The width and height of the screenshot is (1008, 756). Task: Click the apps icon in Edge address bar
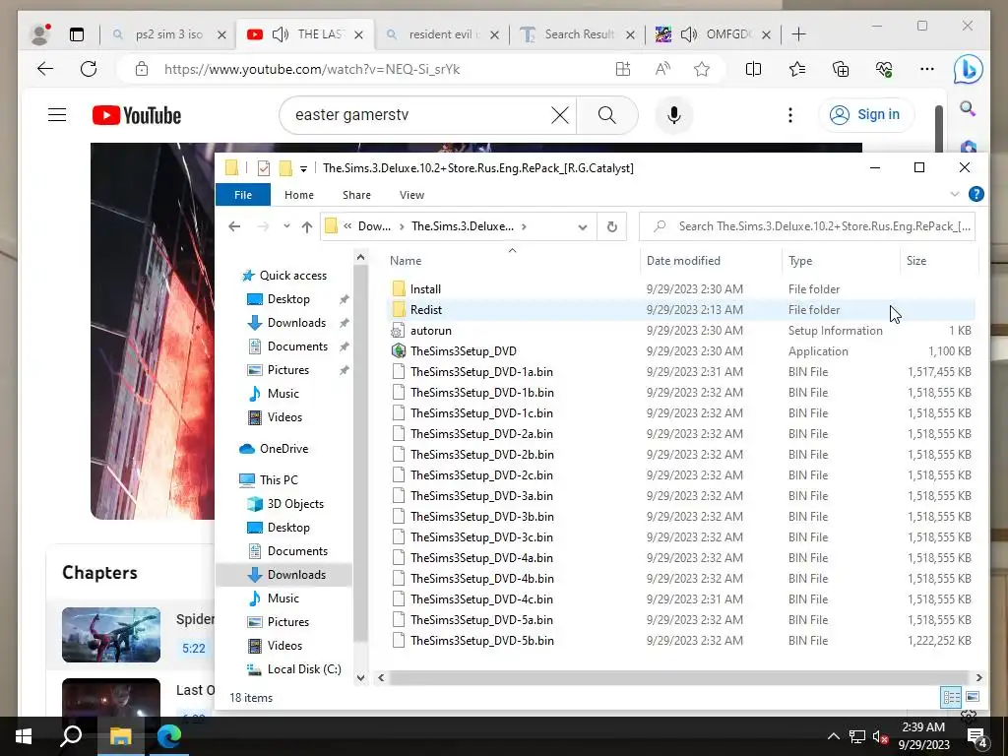[622, 70]
